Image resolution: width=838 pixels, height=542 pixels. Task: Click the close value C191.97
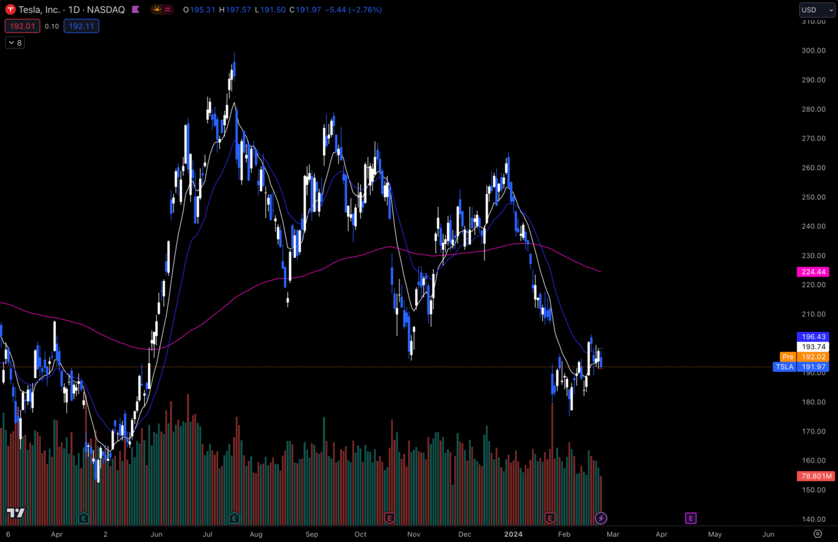click(x=305, y=10)
